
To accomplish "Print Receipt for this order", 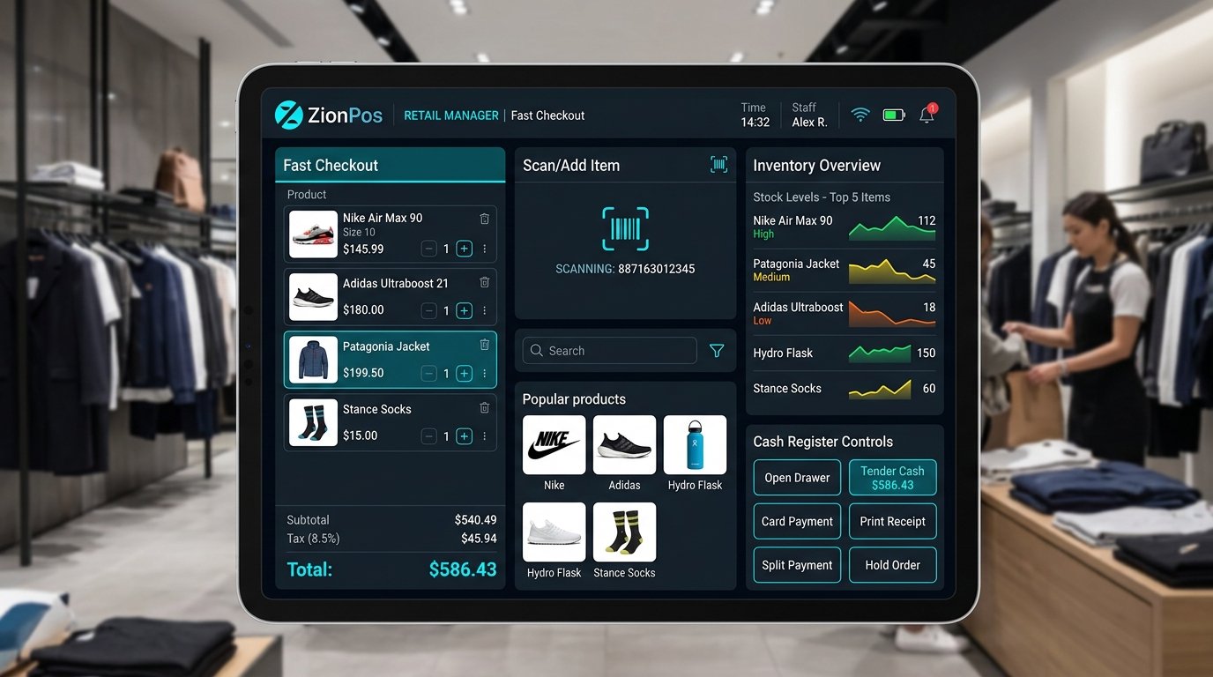I will (892, 521).
